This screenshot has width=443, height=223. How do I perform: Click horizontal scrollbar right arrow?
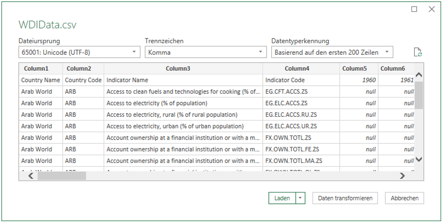click(402, 176)
